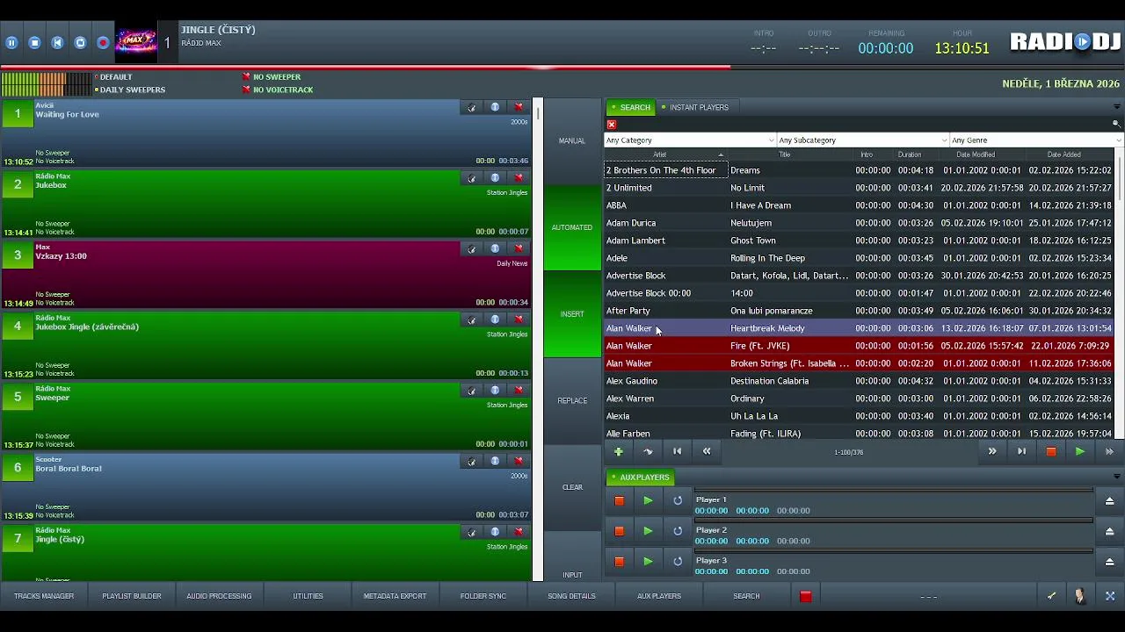Play aux Player 2
The width and height of the screenshot is (1125, 632).
click(x=648, y=531)
